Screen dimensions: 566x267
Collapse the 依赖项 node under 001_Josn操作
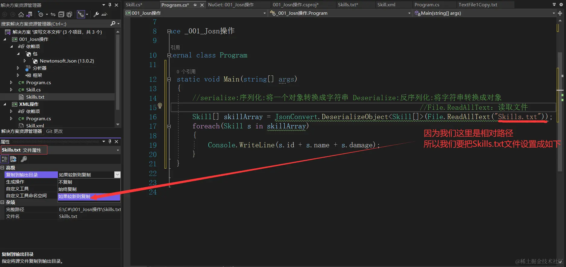point(11,46)
